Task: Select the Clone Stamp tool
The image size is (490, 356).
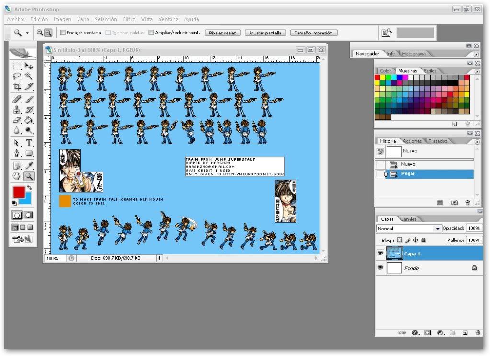Action: point(17,110)
